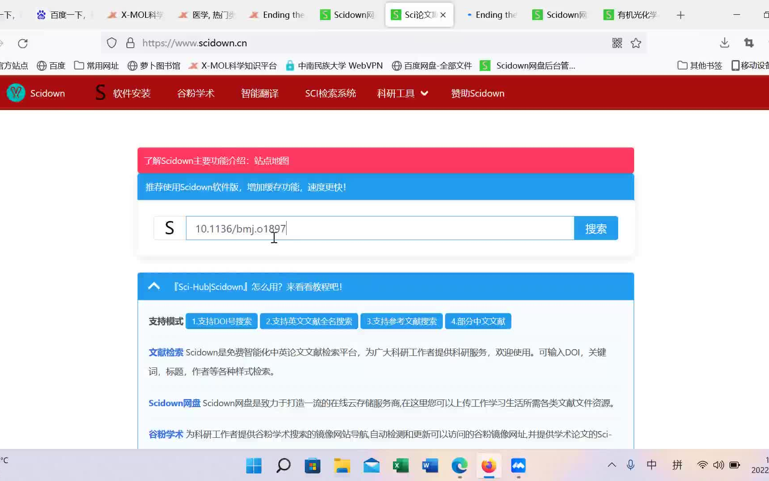Open the 谷粉学术 link in description
Image resolution: width=769 pixels, height=481 pixels.
tap(166, 434)
